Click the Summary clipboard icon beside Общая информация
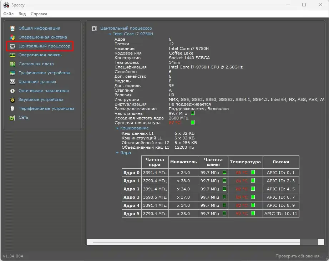Viewport: 329px width, 261px height. point(12,28)
